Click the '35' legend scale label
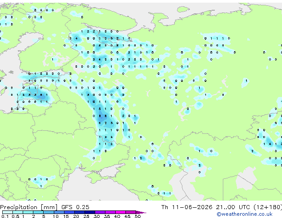Image resolution: width=282 pixels, height=218 pixels. (107, 216)
